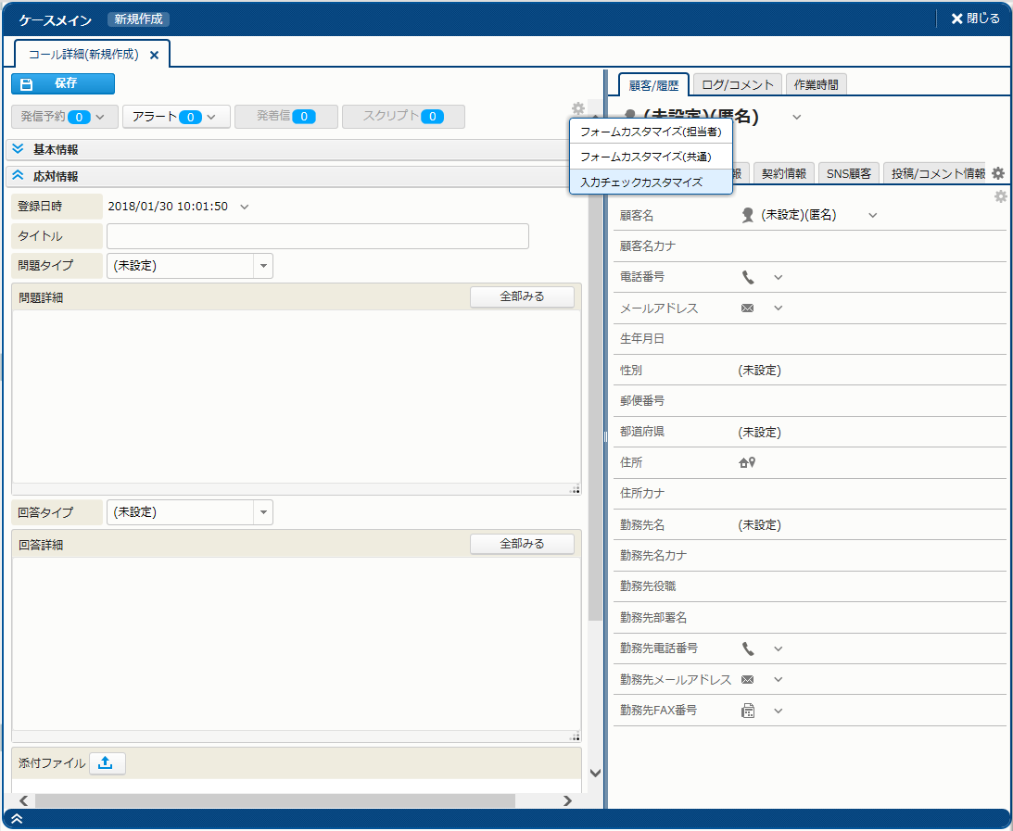1013x831 pixels.
Task: Open the アラート dropdown button
Action: click(175, 117)
